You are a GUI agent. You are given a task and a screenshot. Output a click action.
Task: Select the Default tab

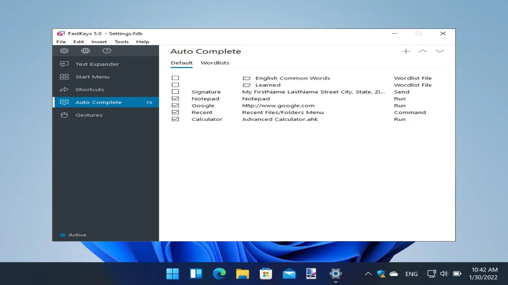(x=182, y=63)
